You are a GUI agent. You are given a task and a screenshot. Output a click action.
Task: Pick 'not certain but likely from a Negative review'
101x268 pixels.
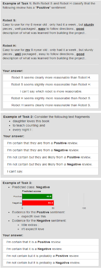tap(51, 164)
